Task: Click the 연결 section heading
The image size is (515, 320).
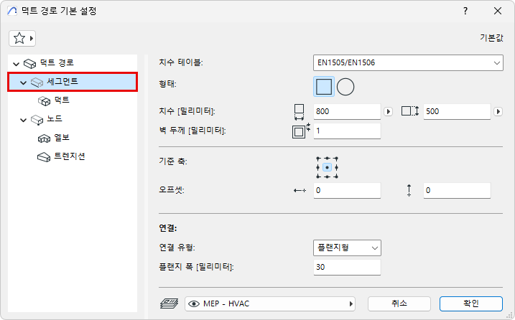Action: point(168,228)
